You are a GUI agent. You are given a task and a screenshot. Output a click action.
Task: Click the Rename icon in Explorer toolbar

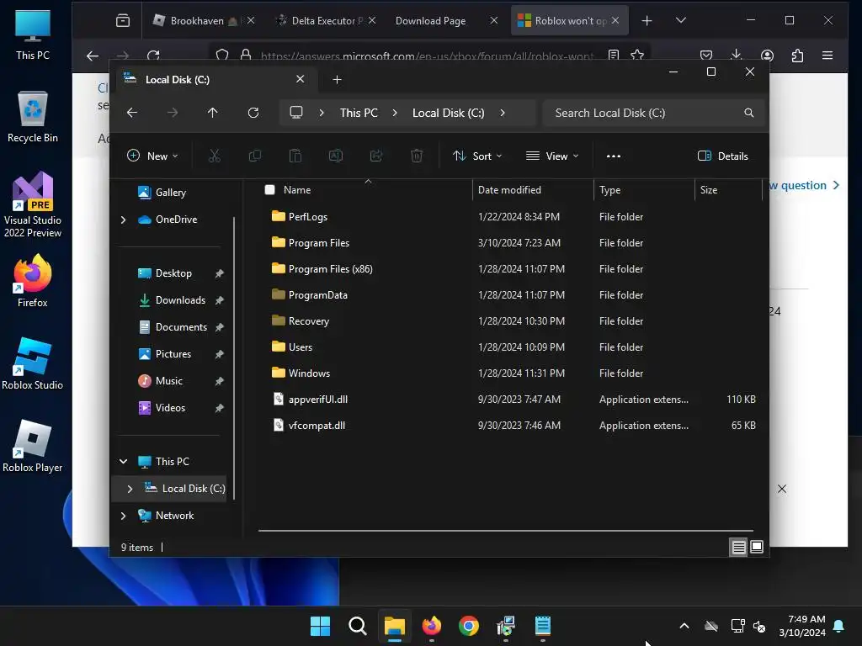(x=335, y=156)
